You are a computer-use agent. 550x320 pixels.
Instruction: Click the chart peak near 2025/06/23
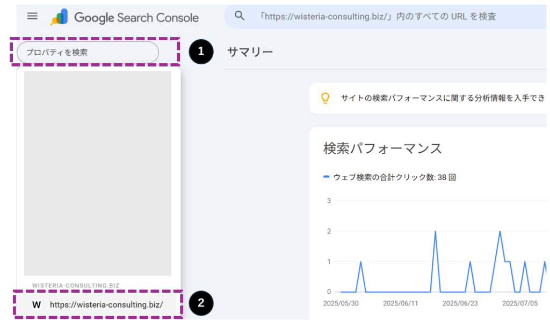tap(470, 262)
